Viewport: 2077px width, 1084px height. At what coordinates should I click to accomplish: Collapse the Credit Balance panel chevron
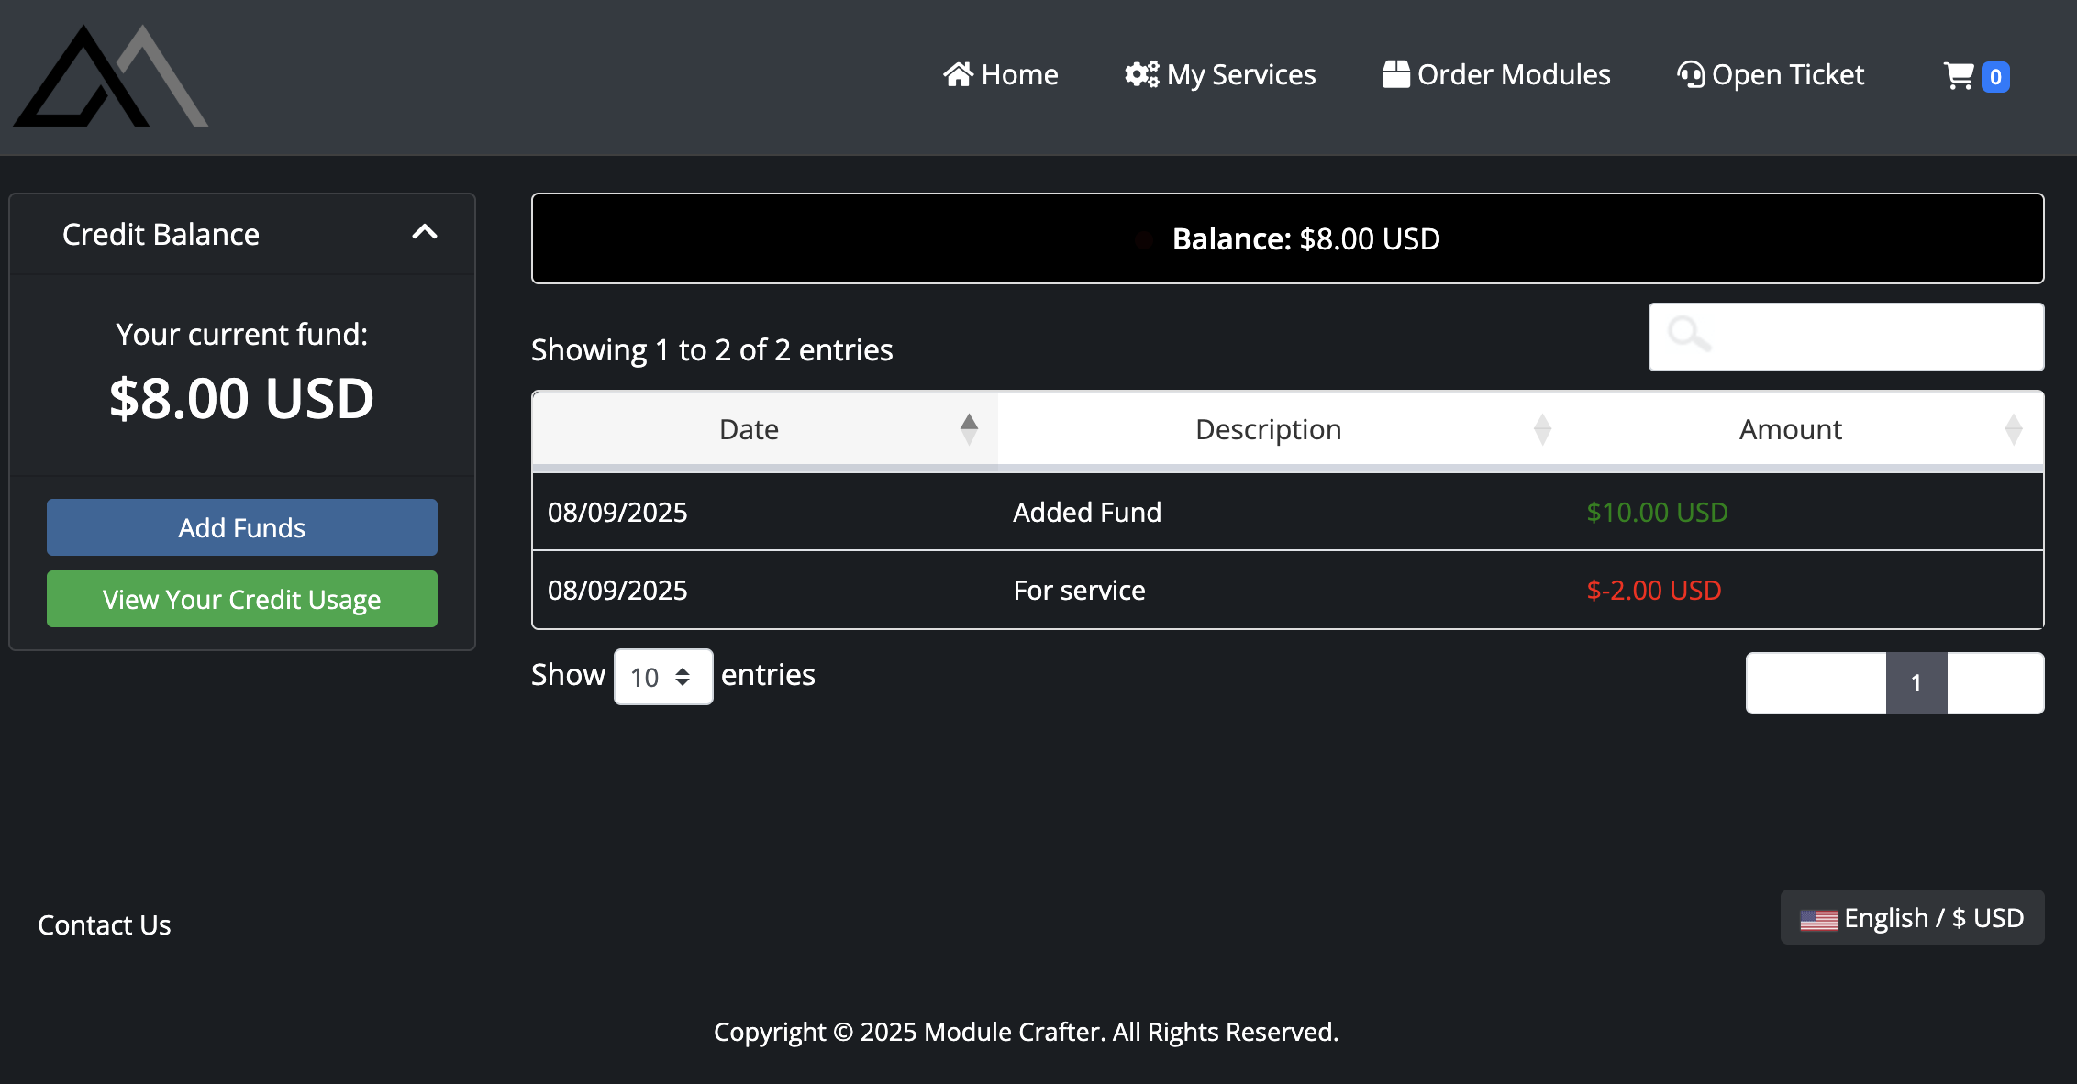[x=425, y=232]
